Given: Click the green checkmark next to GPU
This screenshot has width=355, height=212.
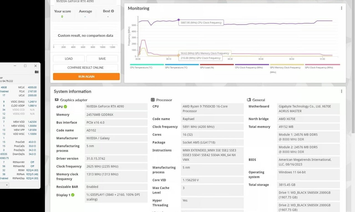Looking at the screenshot, I should coord(65,107).
